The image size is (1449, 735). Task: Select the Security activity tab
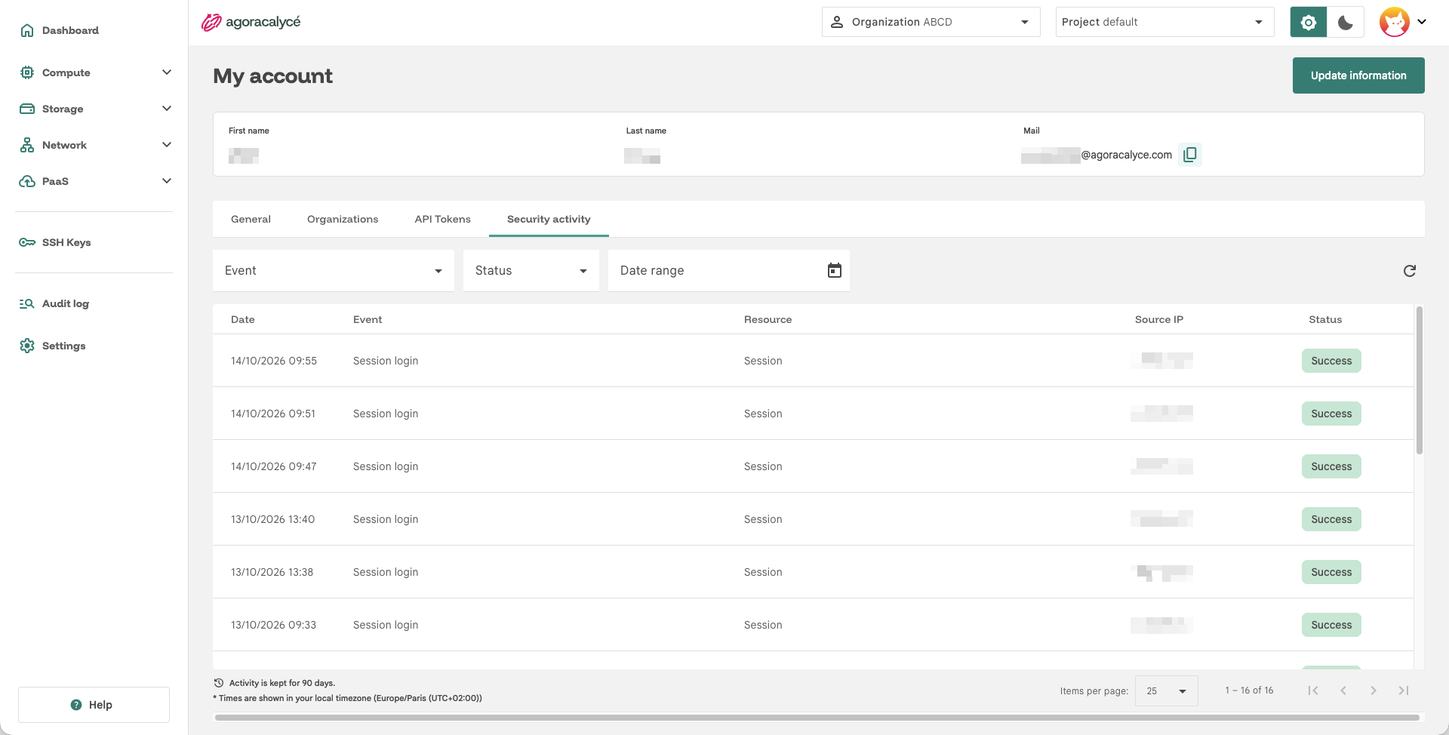click(x=549, y=219)
